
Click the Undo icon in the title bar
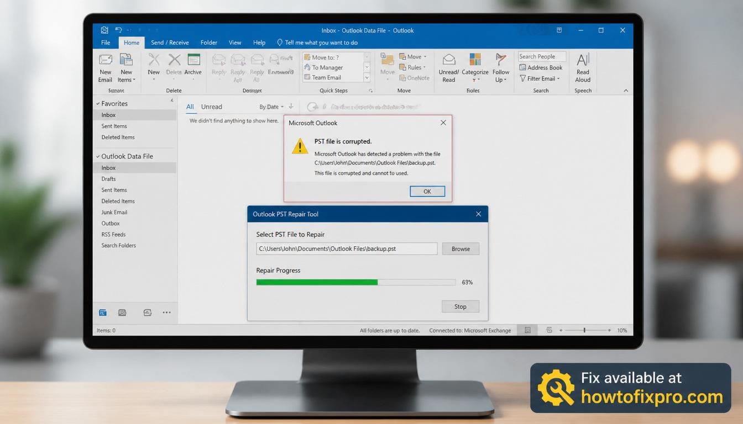pos(118,30)
